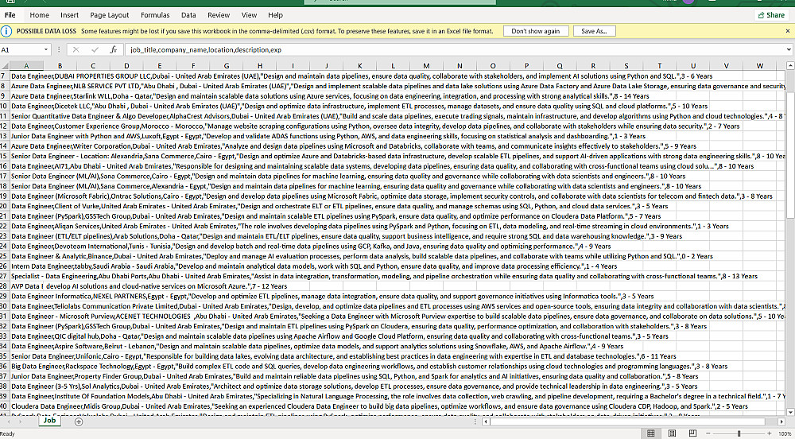
Task: Click the zoom out minus icon
Action: tap(707, 434)
